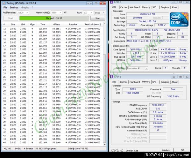
Task: Click the All memory button
Action: (x=65, y=12)
